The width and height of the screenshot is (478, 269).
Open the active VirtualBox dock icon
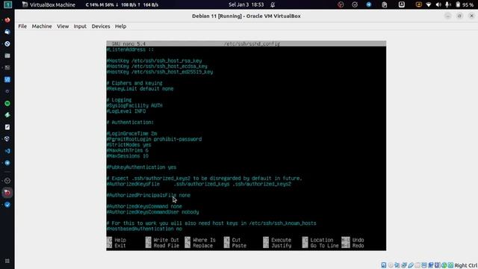click(7, 193)
